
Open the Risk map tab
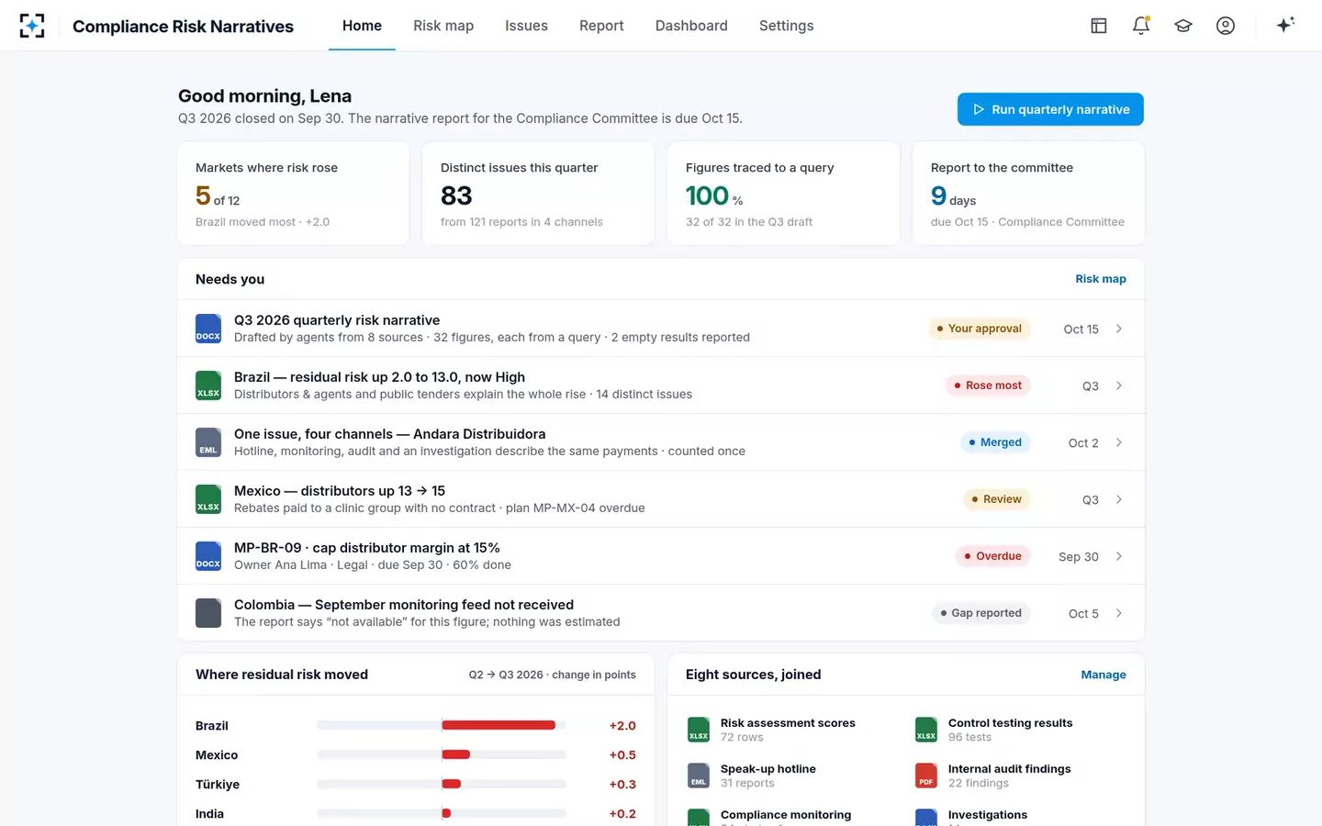(x=443, y=26)
